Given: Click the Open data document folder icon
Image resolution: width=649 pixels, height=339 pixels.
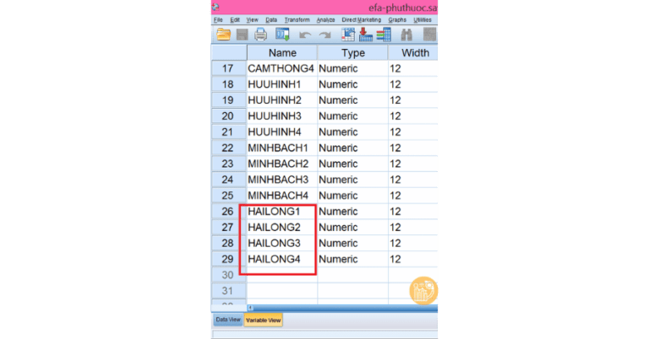Looking at the screenshot, I should click(223, 35).
